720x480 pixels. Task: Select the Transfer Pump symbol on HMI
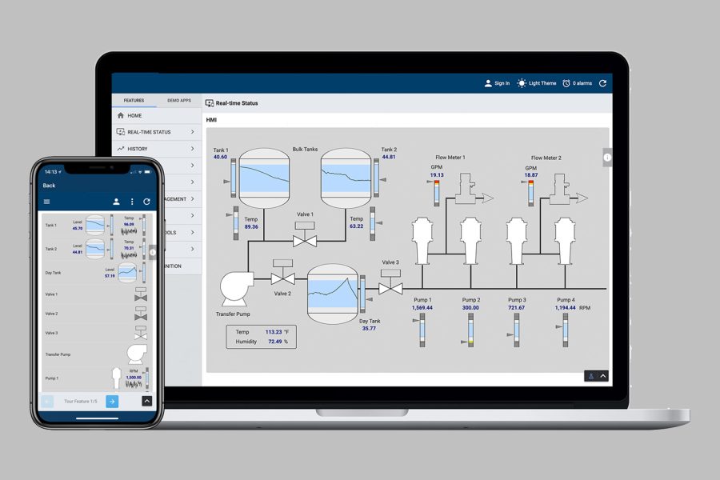235,286
